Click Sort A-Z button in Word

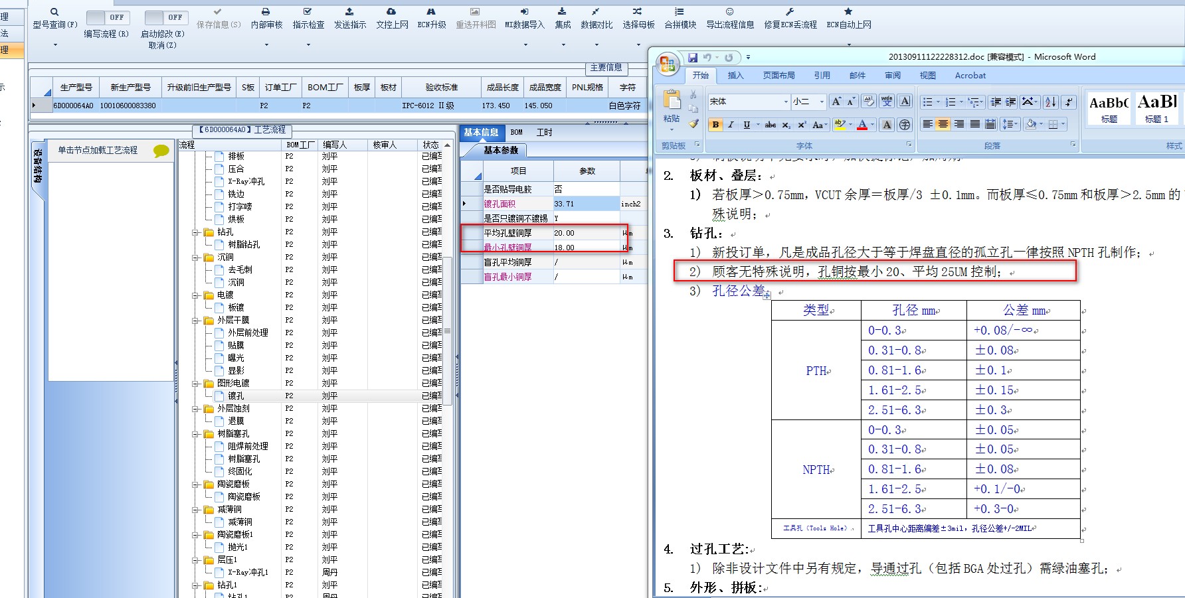click(1050, 102)
